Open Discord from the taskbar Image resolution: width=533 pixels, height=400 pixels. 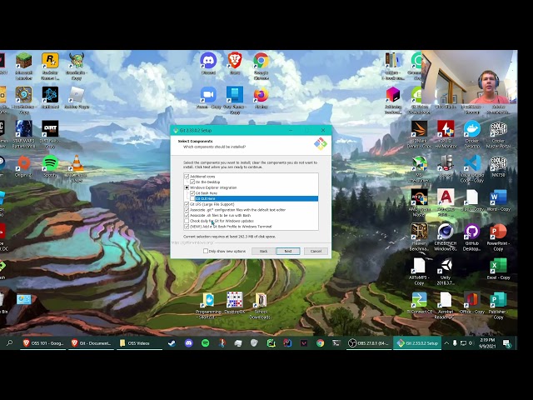click(189, 343)
